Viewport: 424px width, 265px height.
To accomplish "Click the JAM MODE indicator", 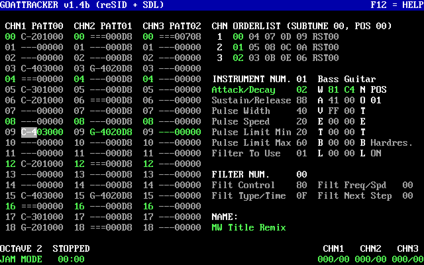I will pos(21,259).
